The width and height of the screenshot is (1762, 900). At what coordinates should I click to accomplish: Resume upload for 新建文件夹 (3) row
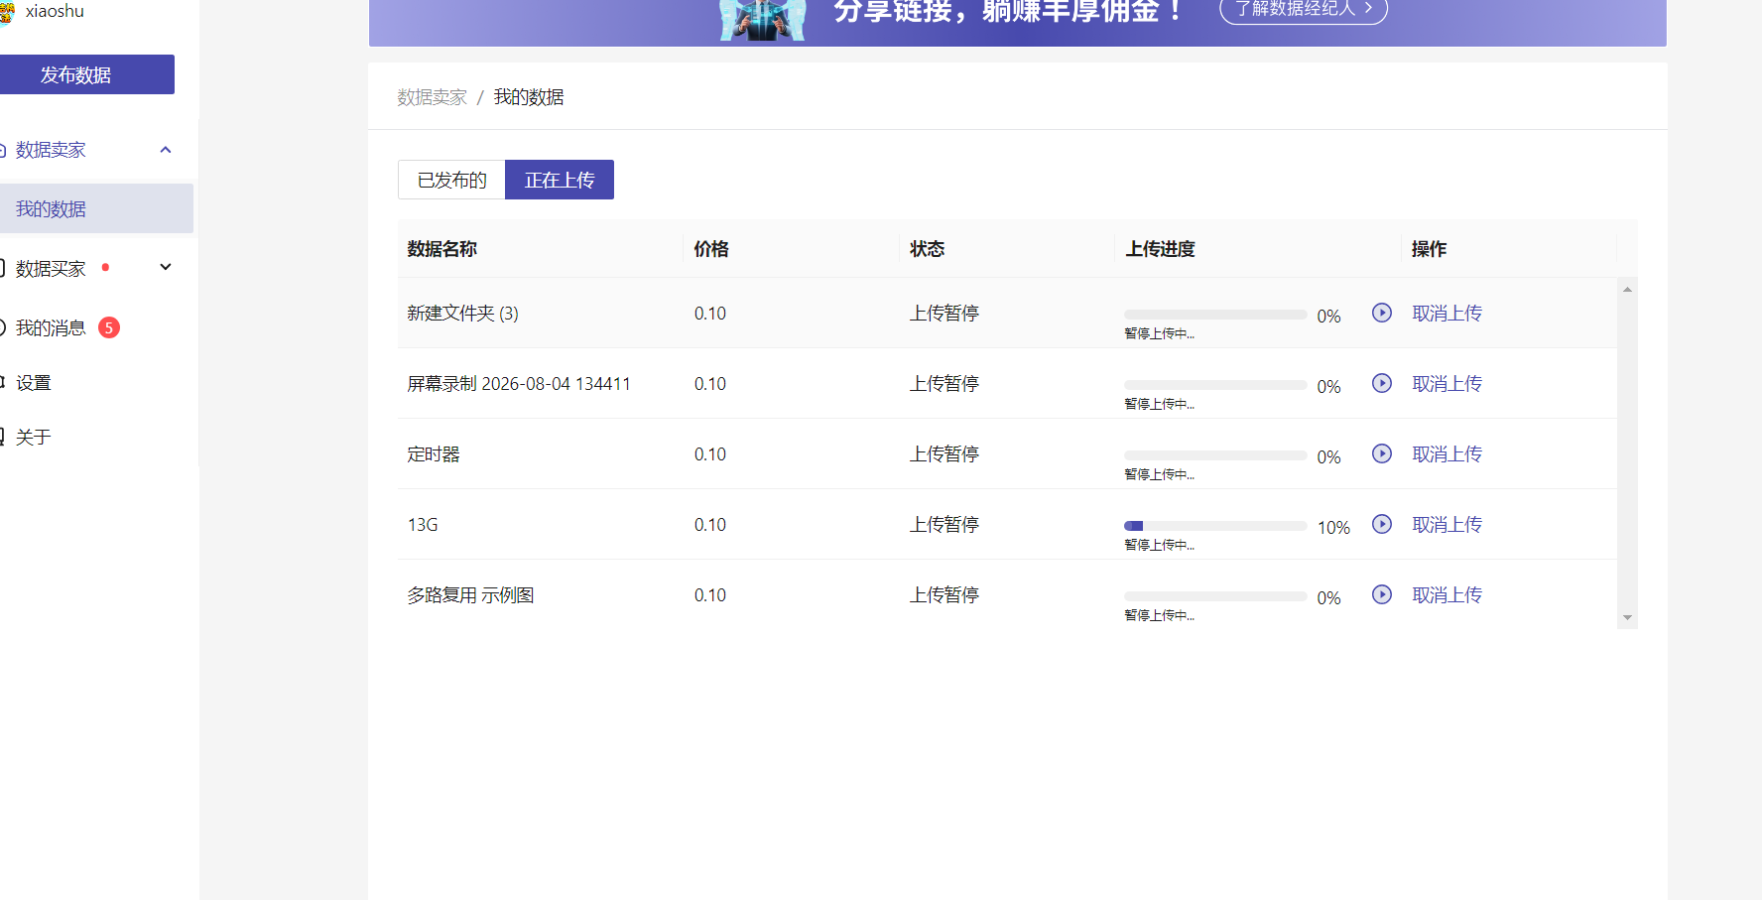tap(1382, 313)
